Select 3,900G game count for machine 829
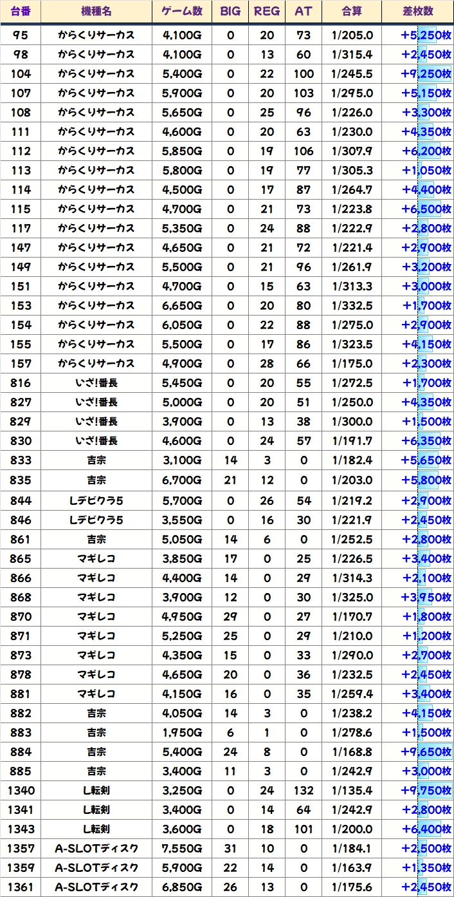This screenshot has width=454, height=897. click(x=183, y=421)
